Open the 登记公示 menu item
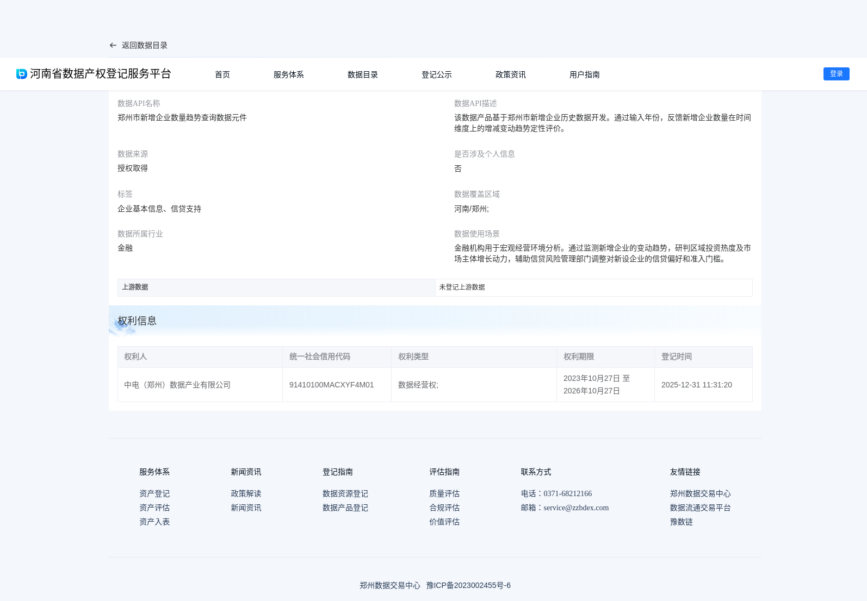Viewport: 867px width, 601px height. pos(437,74)
